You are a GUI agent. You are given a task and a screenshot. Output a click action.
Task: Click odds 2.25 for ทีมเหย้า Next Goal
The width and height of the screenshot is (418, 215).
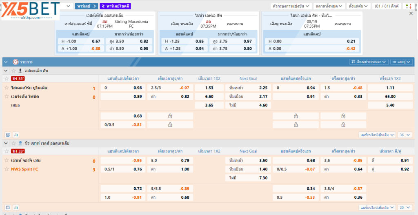263,88
